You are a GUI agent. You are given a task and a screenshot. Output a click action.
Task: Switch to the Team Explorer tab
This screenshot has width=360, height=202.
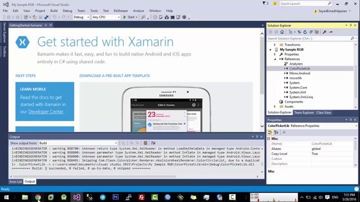304,112
